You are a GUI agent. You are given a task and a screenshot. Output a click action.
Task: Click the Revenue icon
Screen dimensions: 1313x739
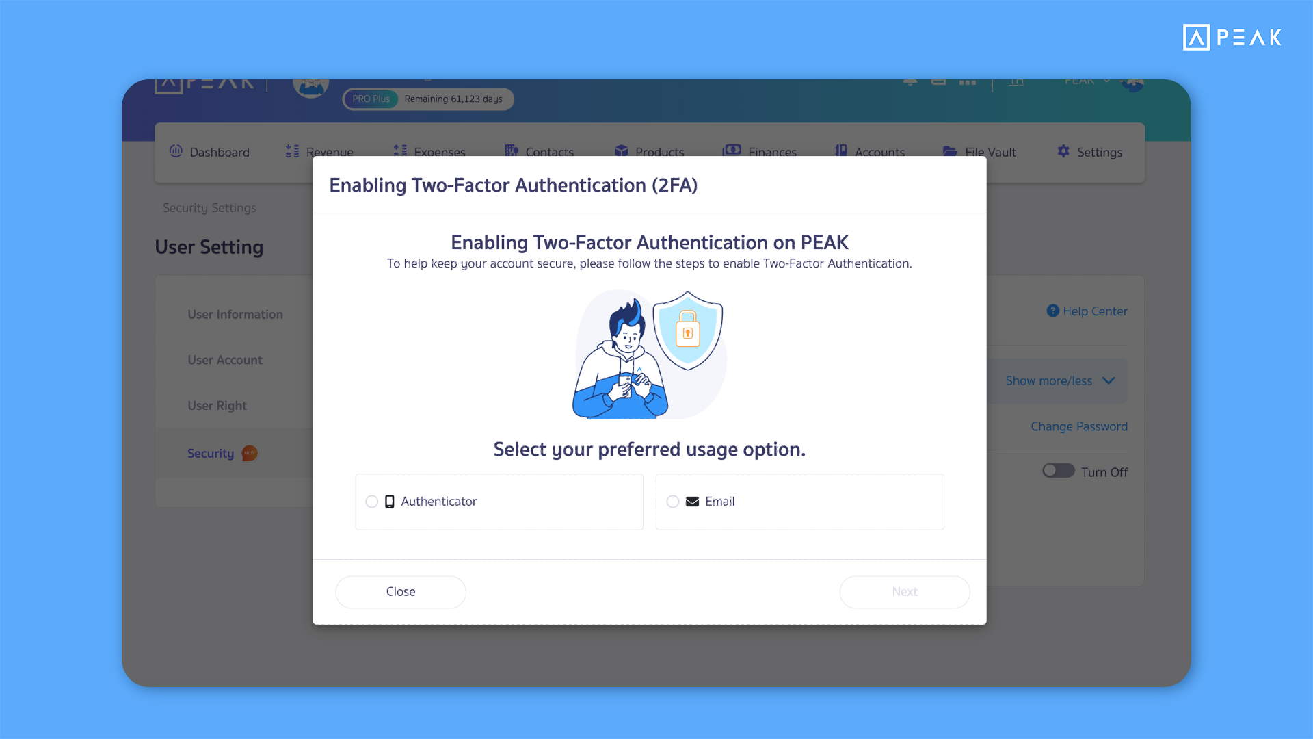click(x=292, y=151)
